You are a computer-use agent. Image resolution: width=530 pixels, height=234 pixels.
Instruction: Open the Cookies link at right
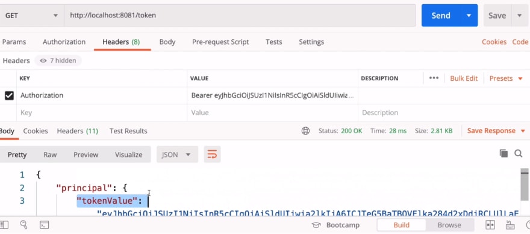(494, 42)
